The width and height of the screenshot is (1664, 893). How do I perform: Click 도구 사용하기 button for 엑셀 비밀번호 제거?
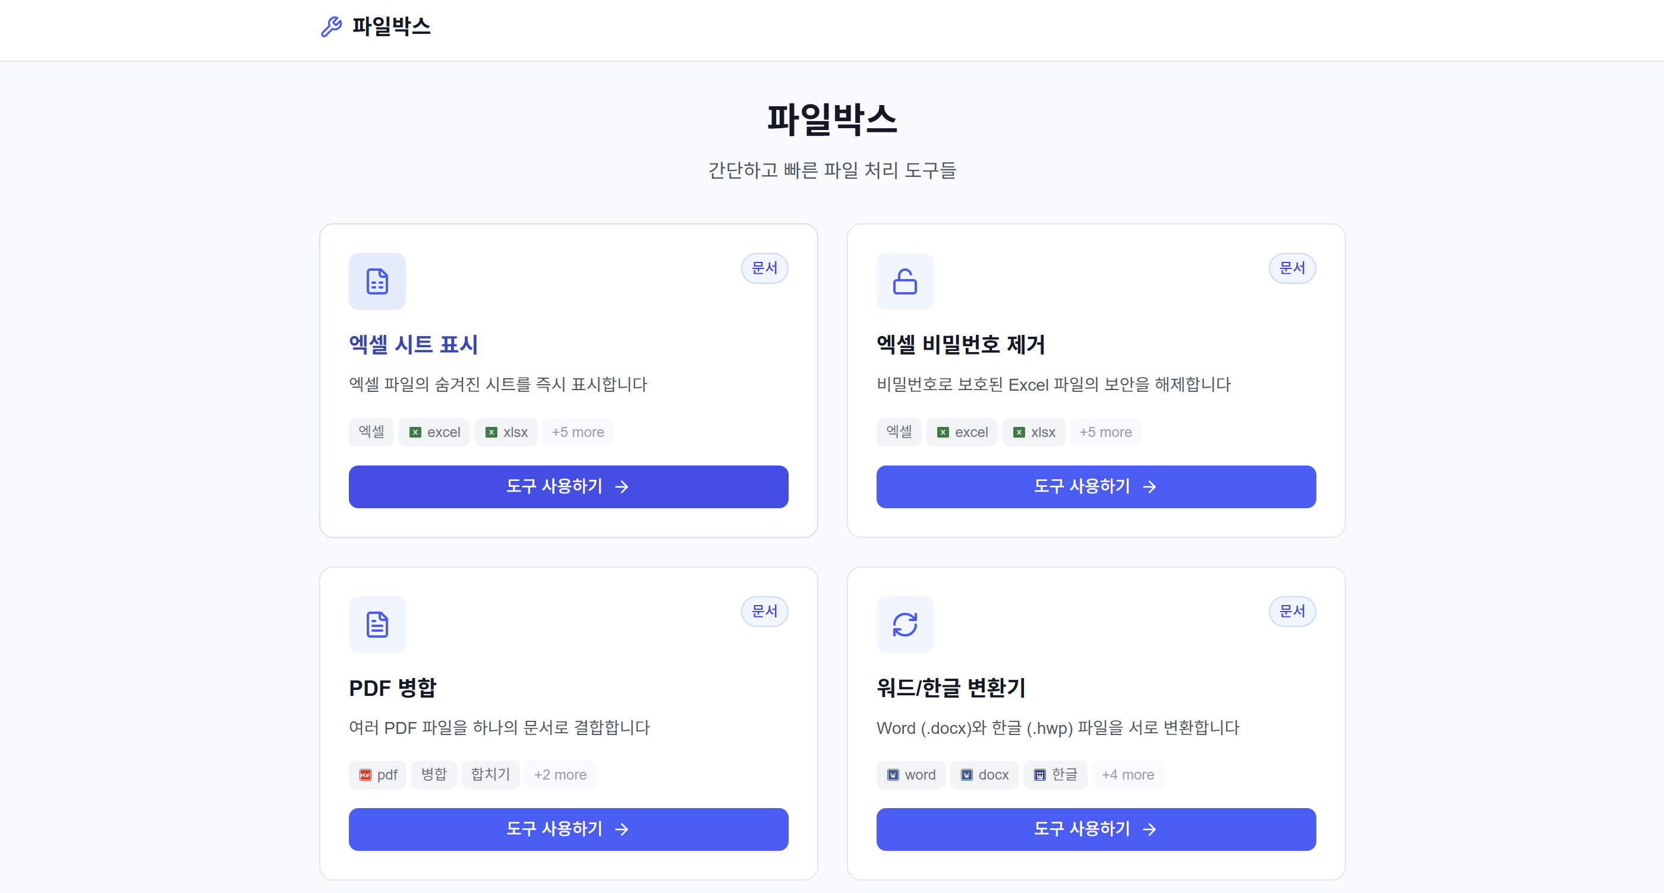(x=1096, y=486)
